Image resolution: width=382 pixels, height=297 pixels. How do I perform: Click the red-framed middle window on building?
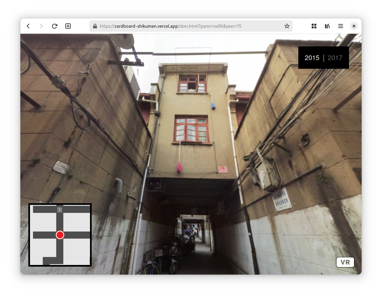click(191, 129)
